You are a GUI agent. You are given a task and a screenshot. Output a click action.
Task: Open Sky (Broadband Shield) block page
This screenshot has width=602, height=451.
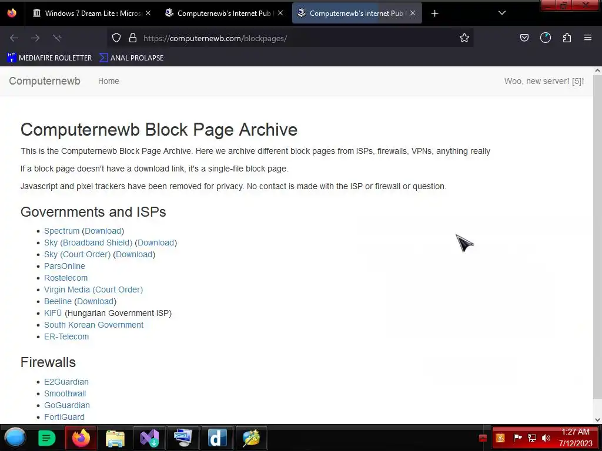[88, 243]
